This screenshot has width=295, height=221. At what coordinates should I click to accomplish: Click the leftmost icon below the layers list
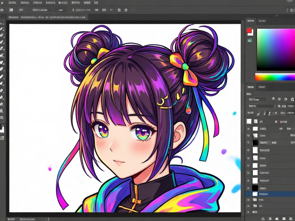tap(263, 219)
